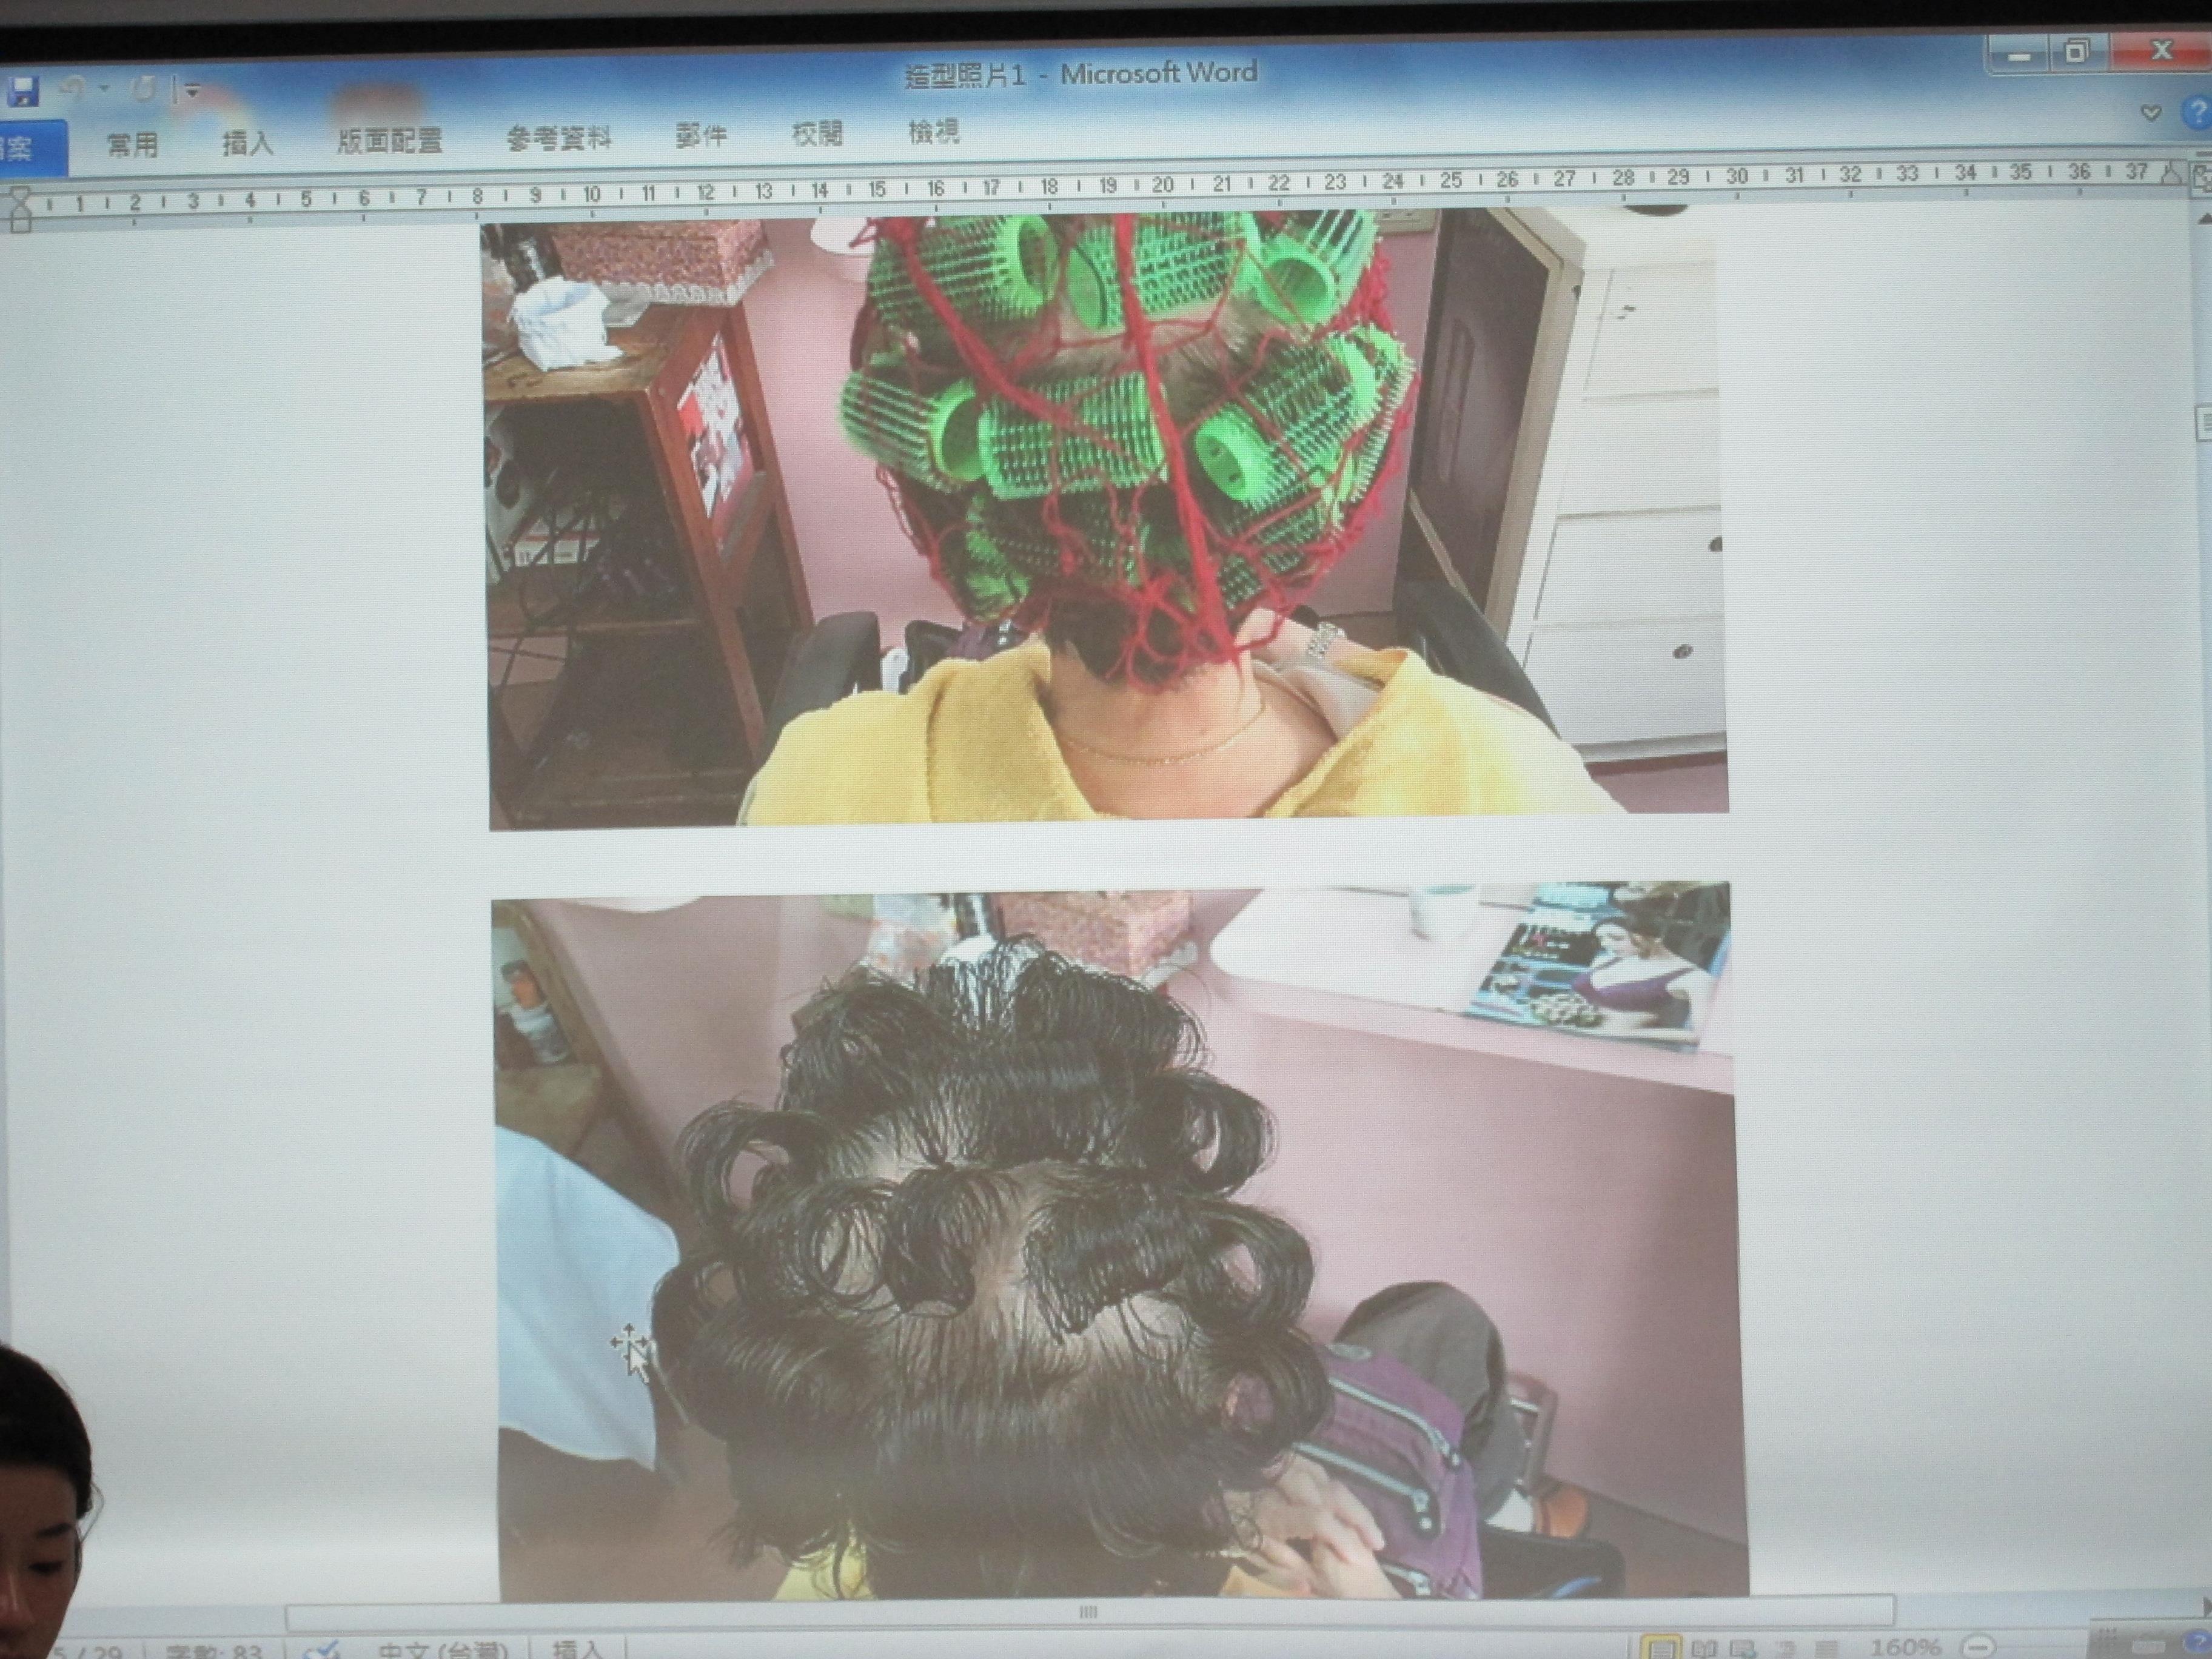Switch to Print Layout view icon
This screenshot has width=2212, height=1659.
point(1661,1648)
